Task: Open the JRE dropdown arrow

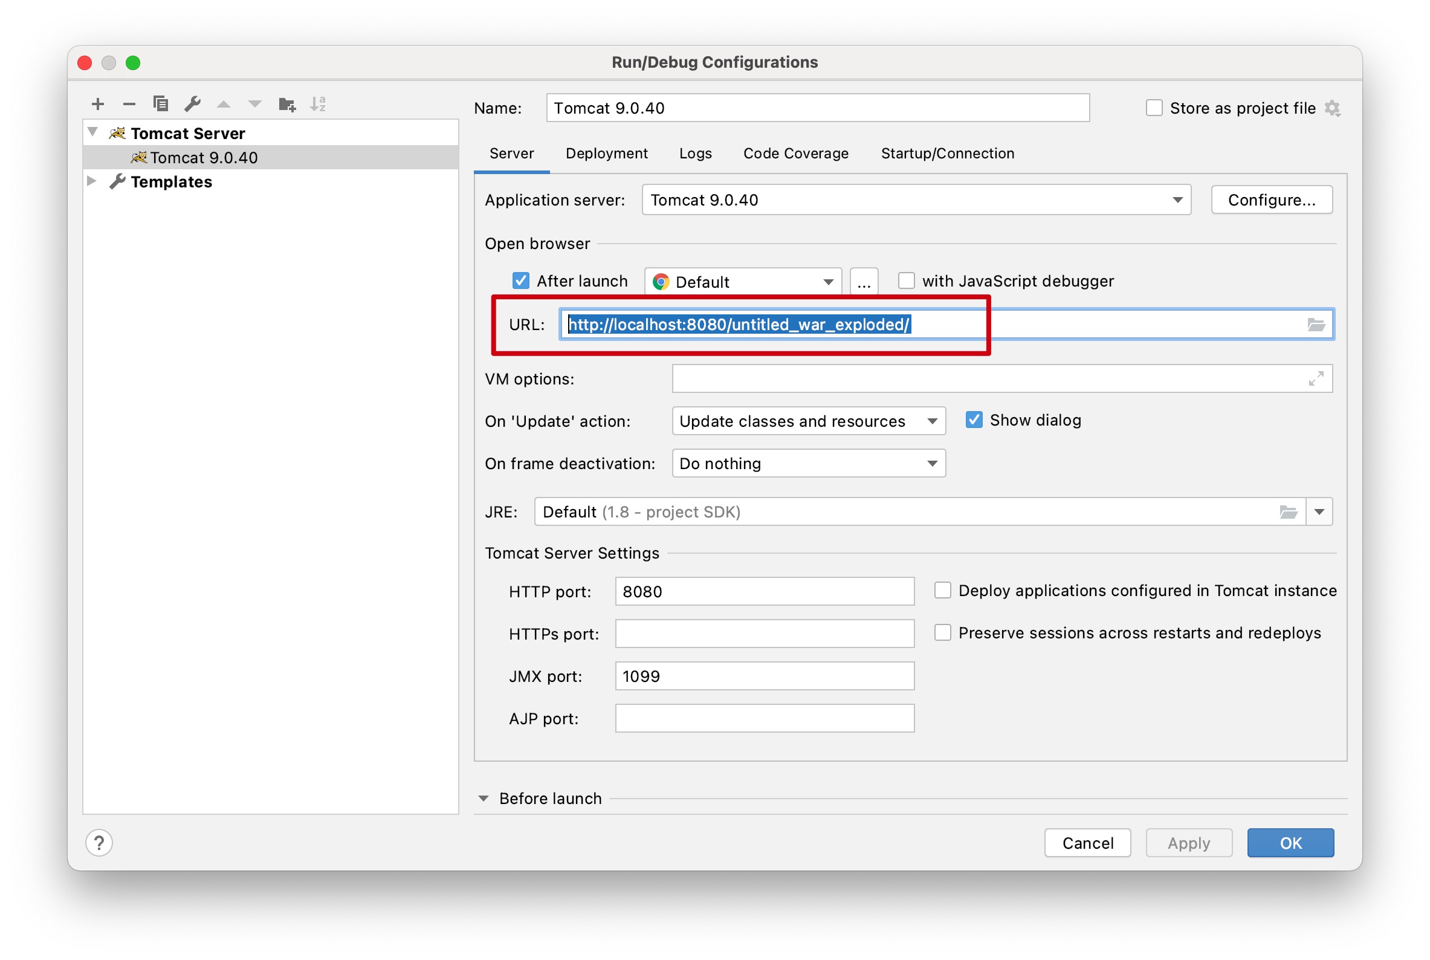Action: point(1319,512)
